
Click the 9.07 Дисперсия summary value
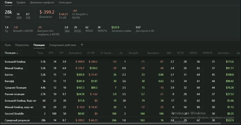click(138, 27)
